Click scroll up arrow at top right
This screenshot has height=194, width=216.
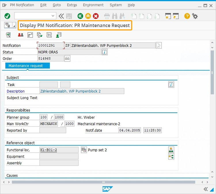pyautogui.click(x=212, y=43)
